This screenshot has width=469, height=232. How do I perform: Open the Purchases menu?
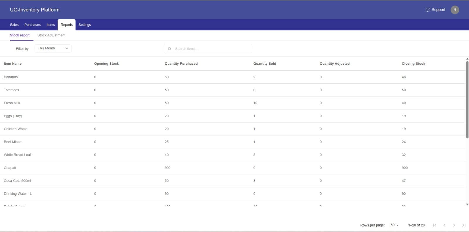(x=33, y=25)
